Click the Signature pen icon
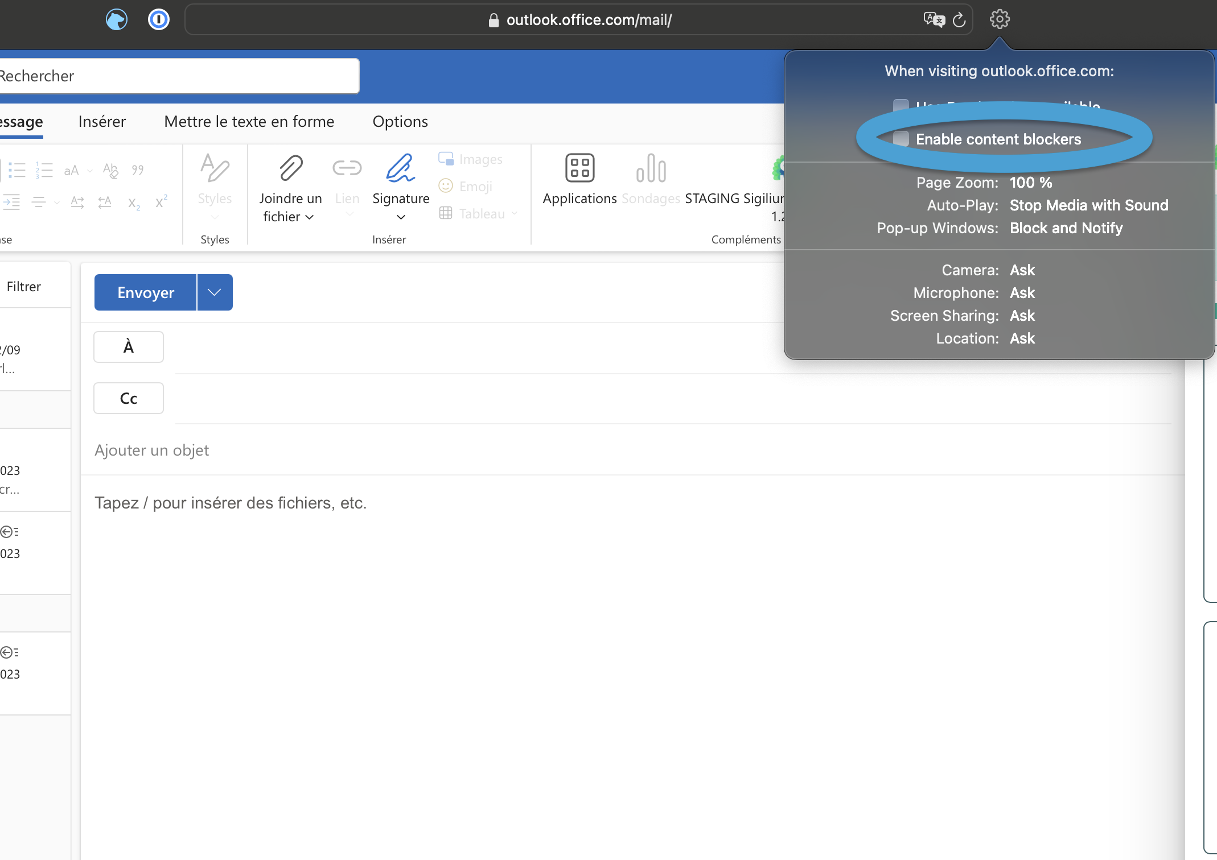The height and width of the screenshot is (860, 1217). click(400, 168)
